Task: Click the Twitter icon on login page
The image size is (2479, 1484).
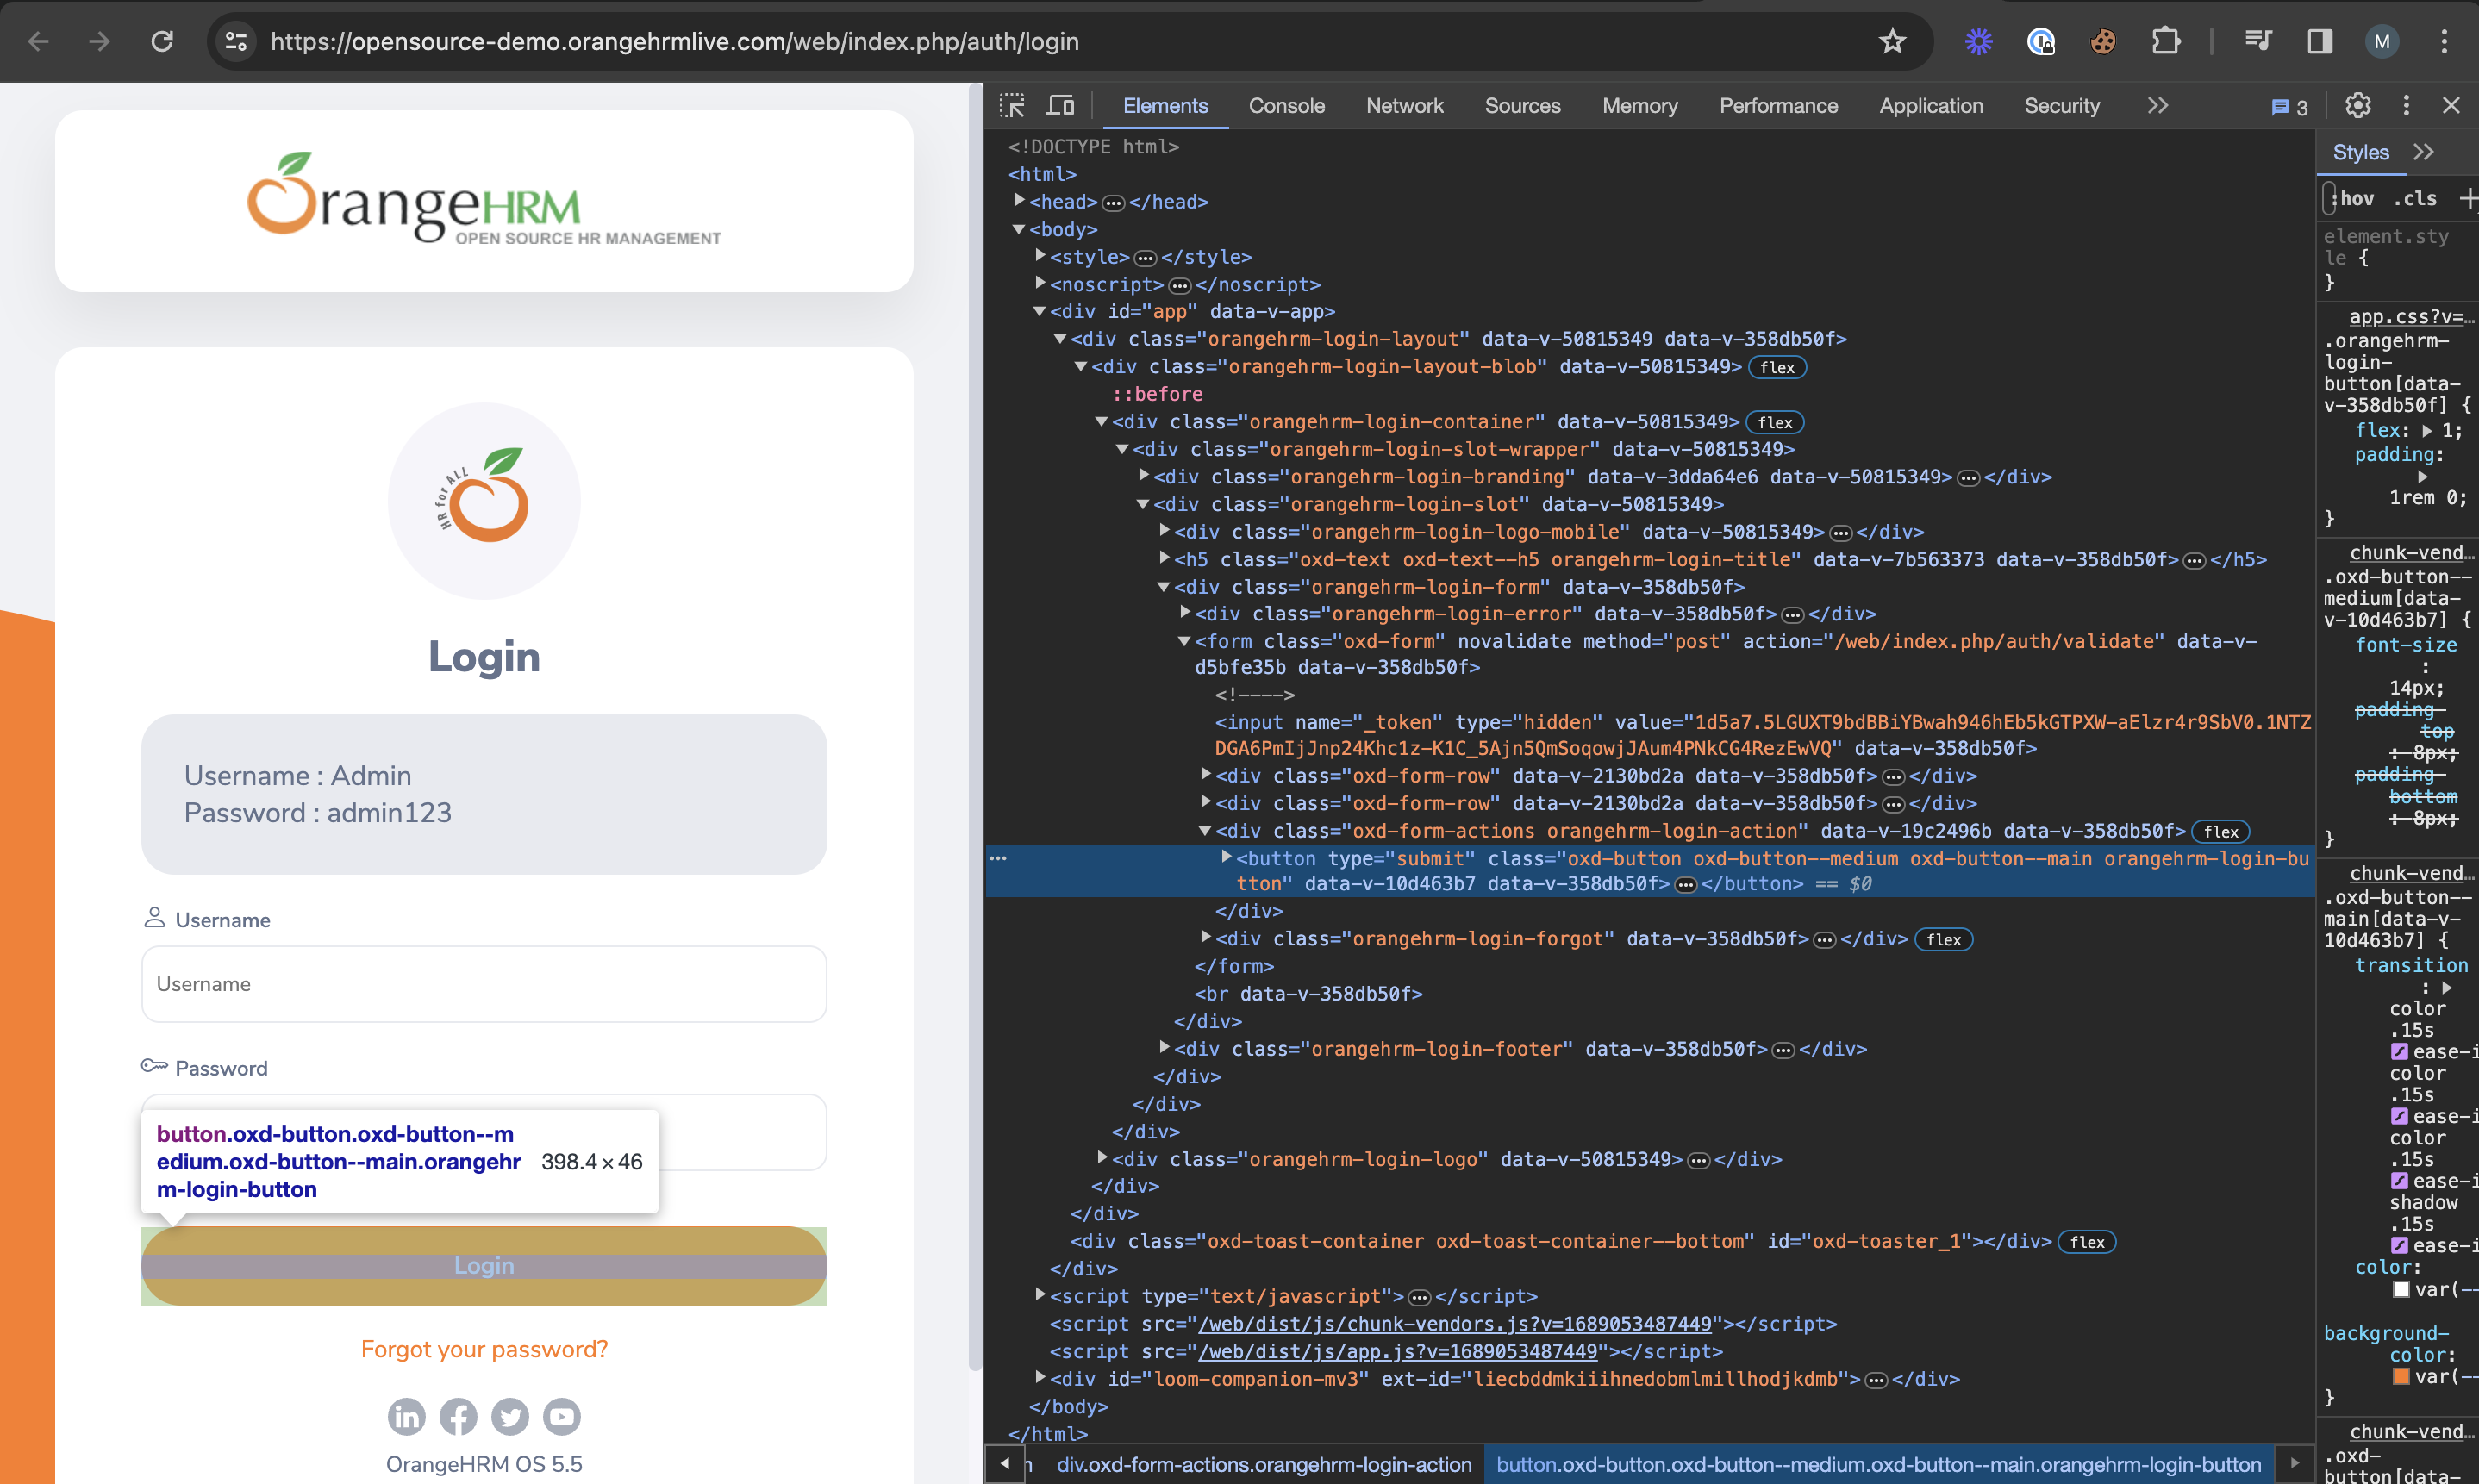Action: tap(510, 1416)
